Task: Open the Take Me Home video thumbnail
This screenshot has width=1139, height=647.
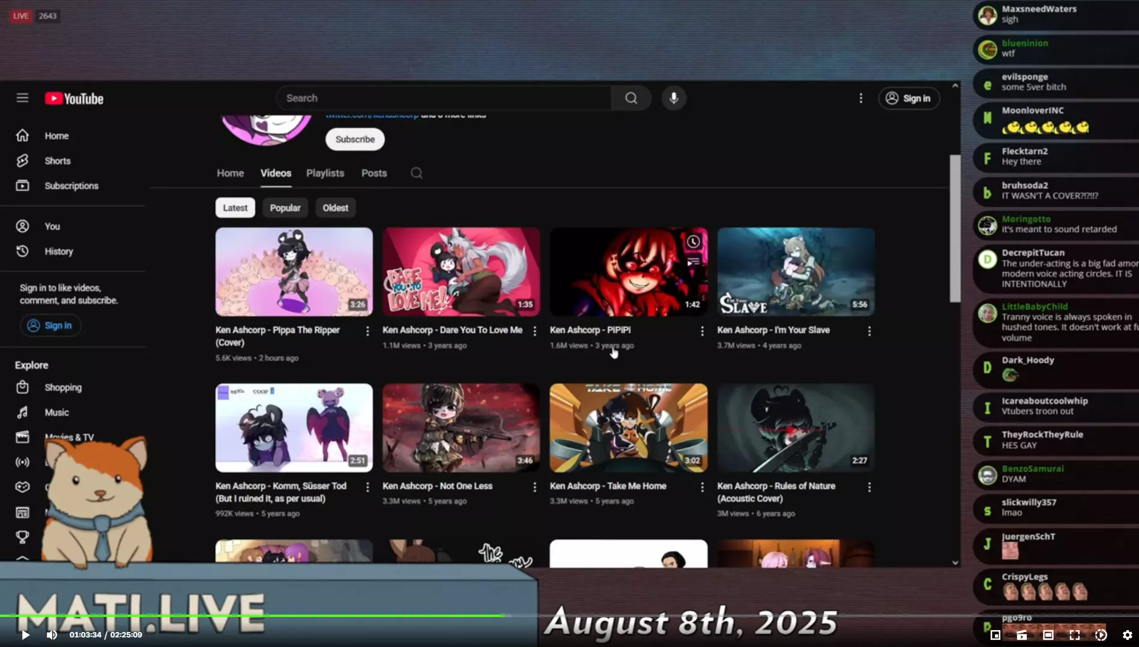Action: pos(628,428)
